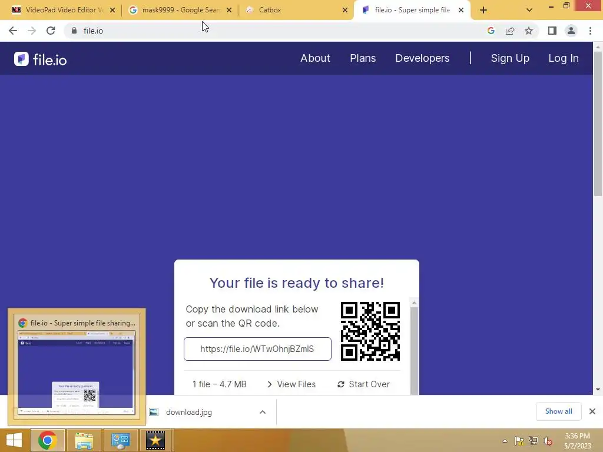
Task: Click Sign Up link
Action: [510, 58]
